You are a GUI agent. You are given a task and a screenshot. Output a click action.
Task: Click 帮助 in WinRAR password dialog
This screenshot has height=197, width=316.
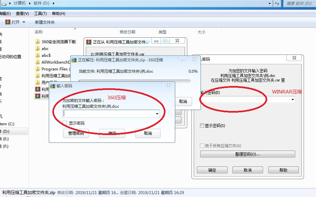coord(283,170)
